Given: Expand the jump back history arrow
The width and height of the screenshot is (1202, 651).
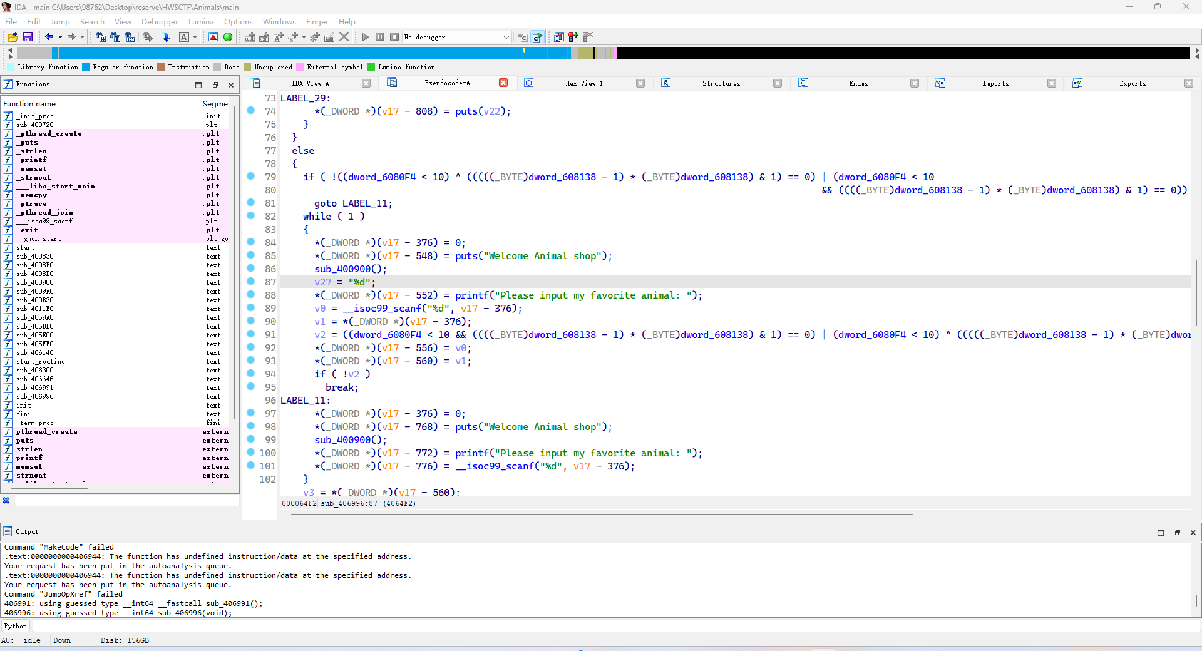Looking at the screenshot, I should pyautogui.click(x=60, y=38).
